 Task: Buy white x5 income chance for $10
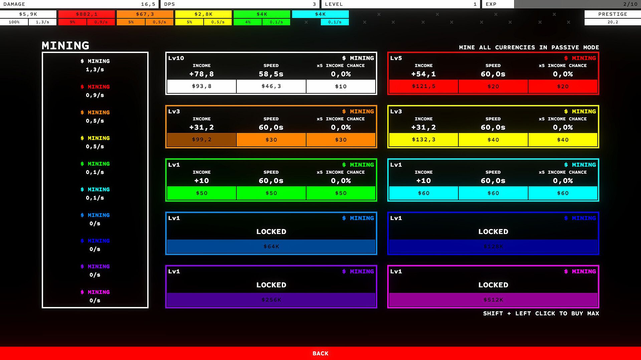click(x=341, y=86)
